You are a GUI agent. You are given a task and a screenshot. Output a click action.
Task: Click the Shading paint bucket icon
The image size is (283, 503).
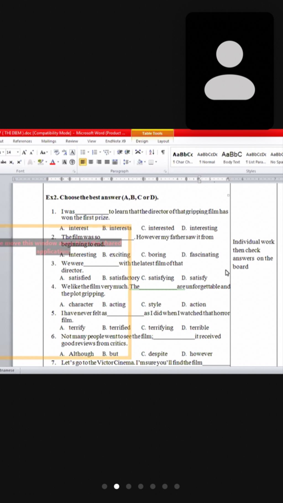[x=140, y=162]
